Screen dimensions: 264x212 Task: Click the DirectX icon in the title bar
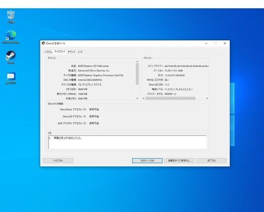point(43,43)
